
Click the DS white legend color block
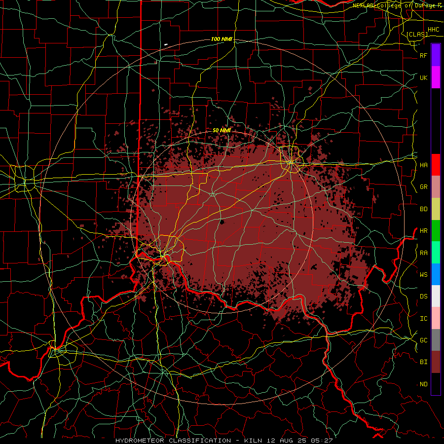(436, 296)
